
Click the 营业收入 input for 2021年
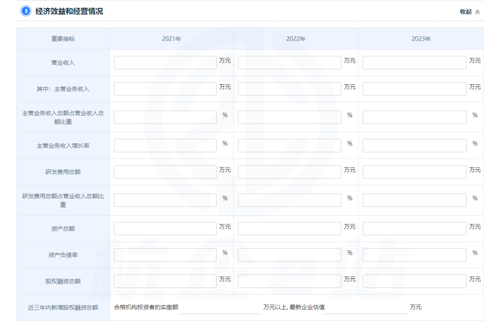(165, 62)
